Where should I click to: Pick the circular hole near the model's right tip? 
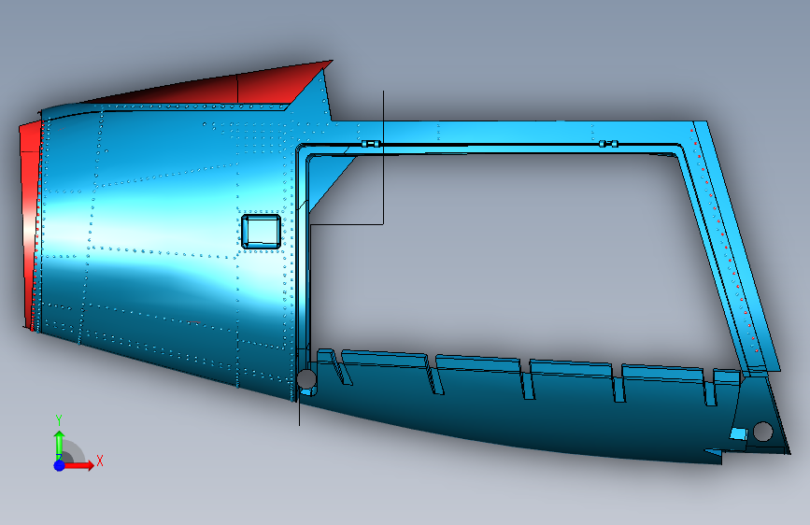pos(762,431)
